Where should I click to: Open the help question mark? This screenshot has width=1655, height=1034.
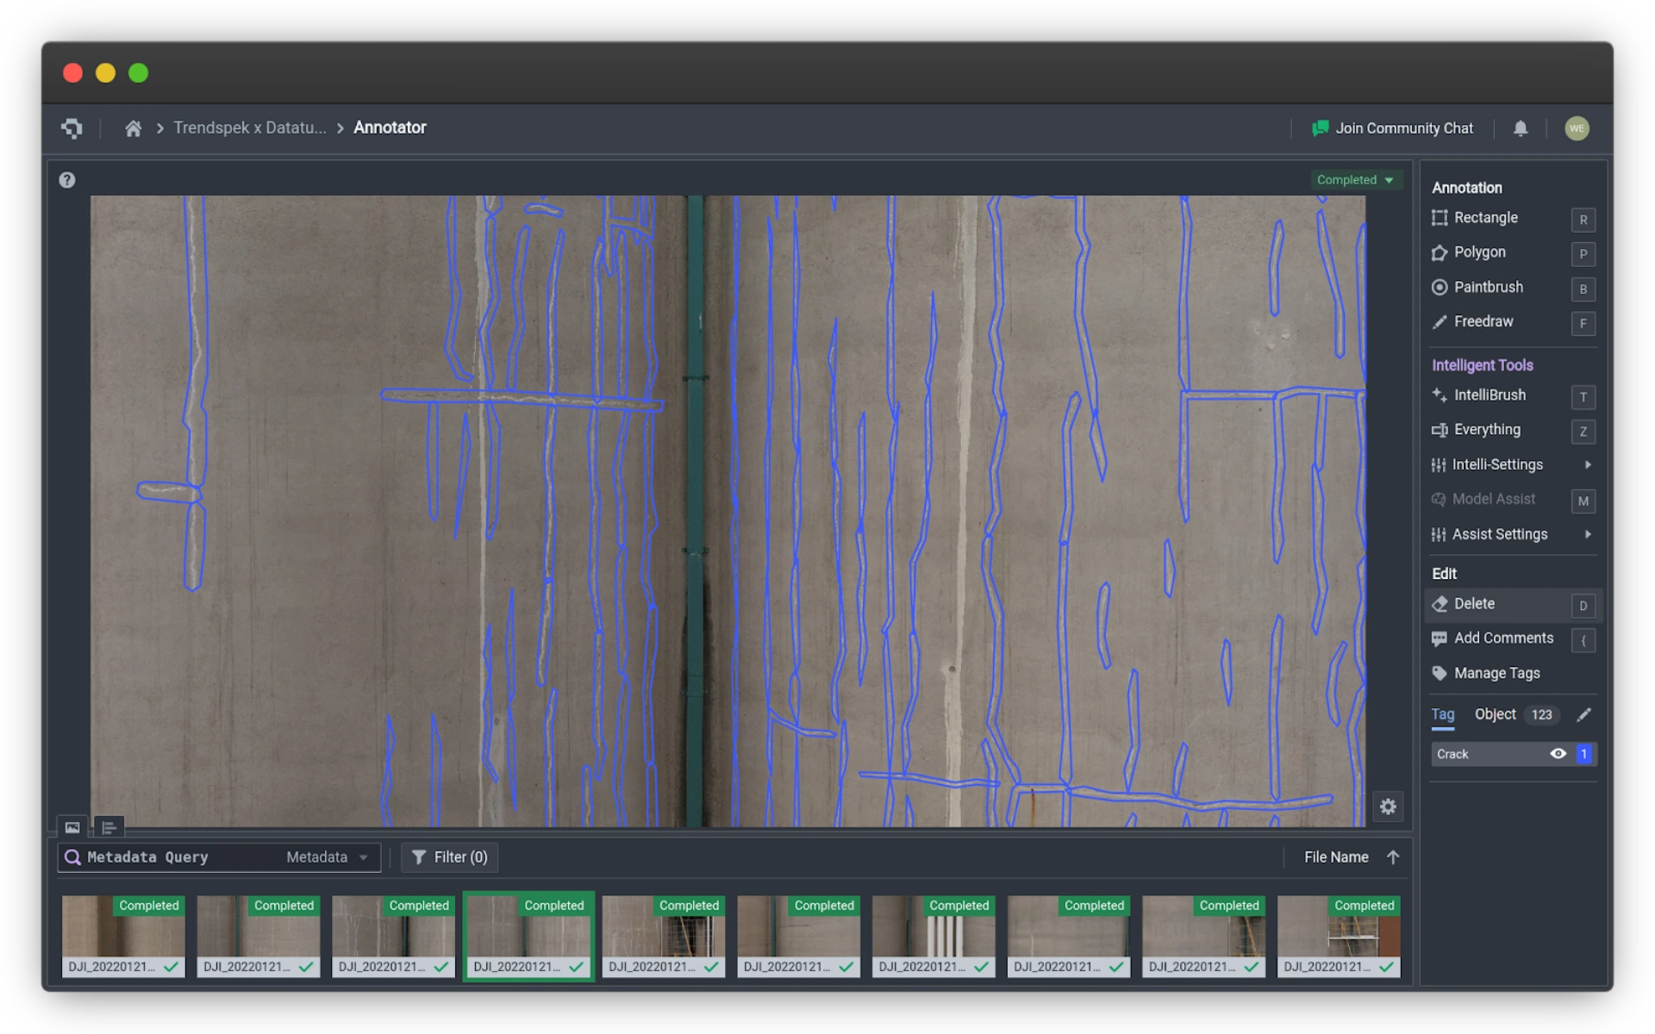click(x=67, y=180)
